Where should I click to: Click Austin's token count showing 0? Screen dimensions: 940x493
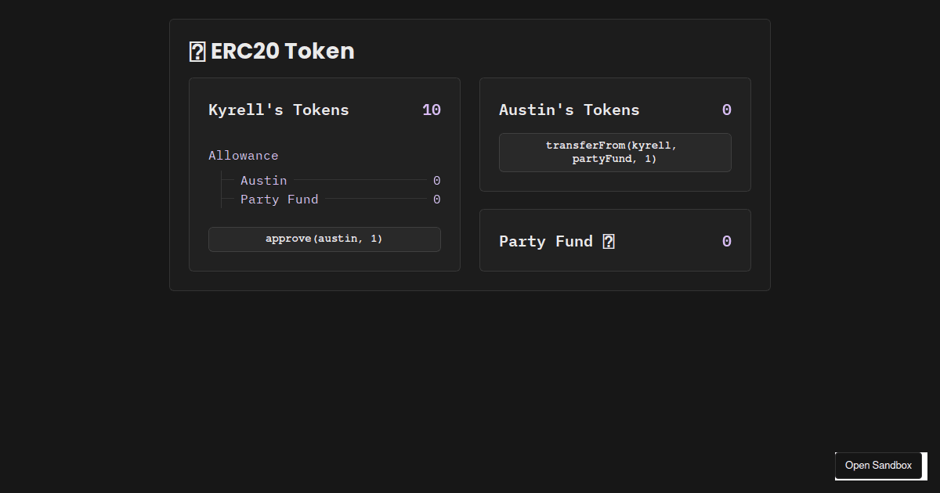click(727, 110)
